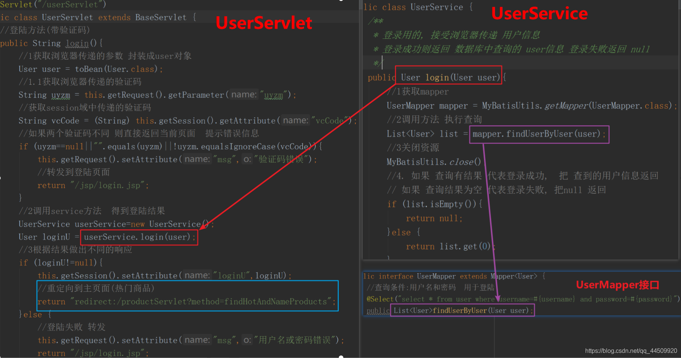Click the comment '//重定向到主页面(热门商品)'
This screenshot has height=358, width=681.
[x=96, y=288]
